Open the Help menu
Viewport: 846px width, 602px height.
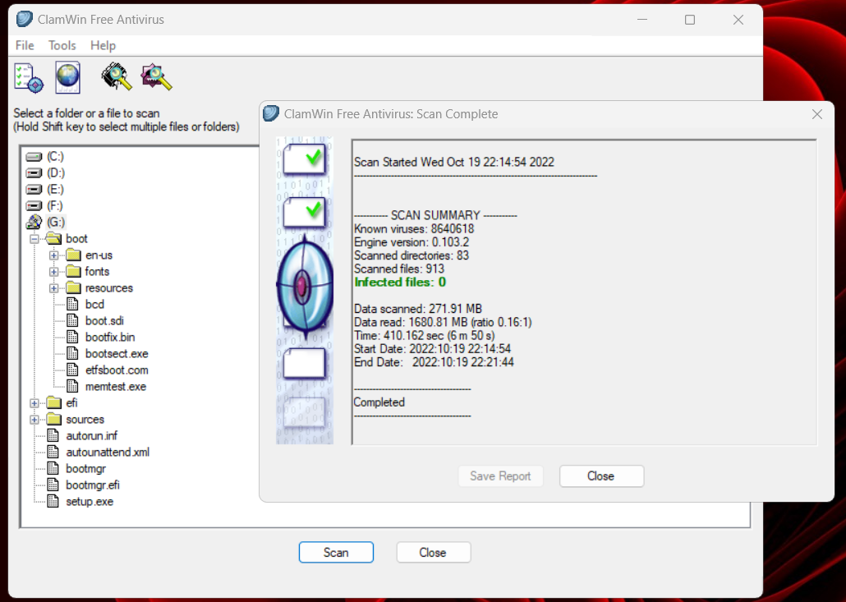103,45
